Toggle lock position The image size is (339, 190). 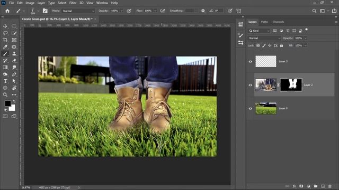coord(270,45)
